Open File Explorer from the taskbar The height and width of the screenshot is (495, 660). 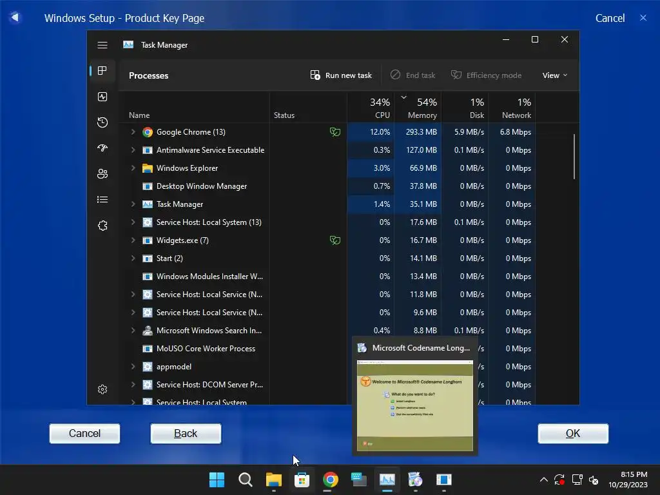(x=273, y=480)
